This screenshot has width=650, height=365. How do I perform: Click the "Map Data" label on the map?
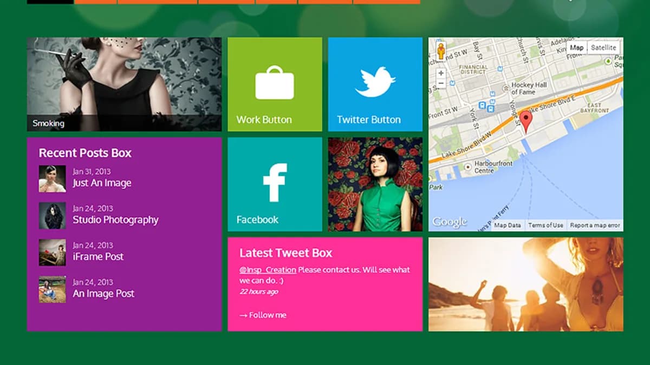pyautogui.click(x=508, y=225)
